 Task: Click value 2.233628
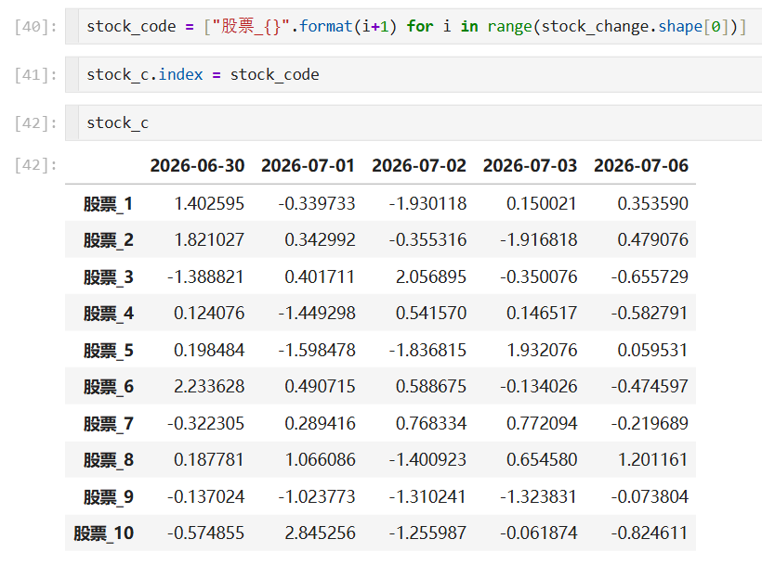point(209,387)
